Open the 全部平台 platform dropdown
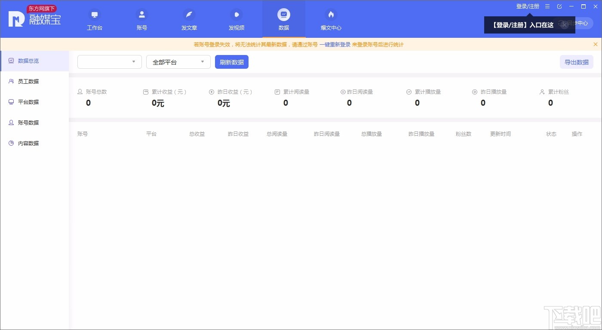Image resolution: width=602 pixels, height=330 pixels. [178, 62]
